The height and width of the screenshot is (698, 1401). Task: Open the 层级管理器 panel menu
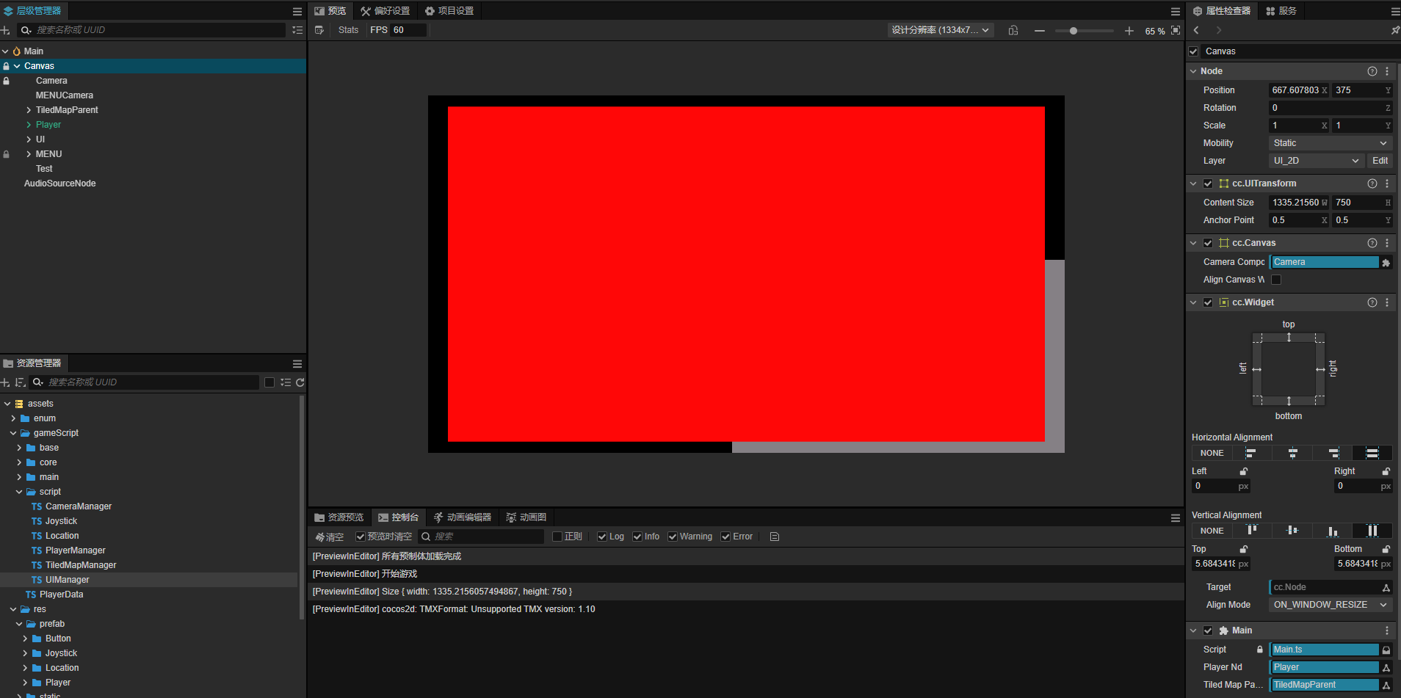pos(297,12)
